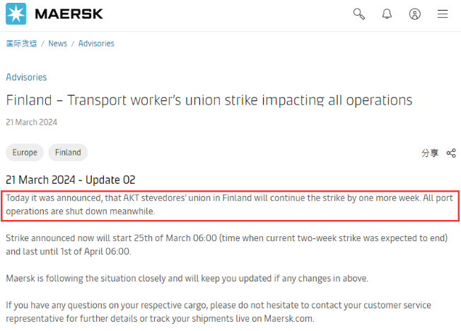
Task: Click the paragraph about strike starting 25th March
Action: pos(226,245)
